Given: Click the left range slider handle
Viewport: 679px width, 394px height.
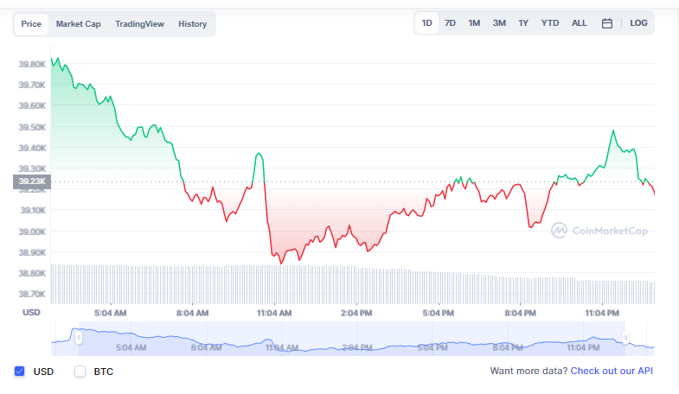Looking at the screenshot, I should click(79, 338).
